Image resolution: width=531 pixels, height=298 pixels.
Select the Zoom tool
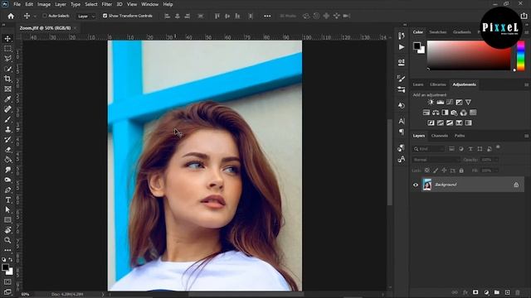(7, 240)
